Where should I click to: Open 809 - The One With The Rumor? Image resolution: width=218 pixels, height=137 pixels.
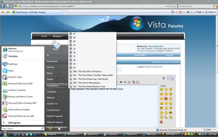92,71
